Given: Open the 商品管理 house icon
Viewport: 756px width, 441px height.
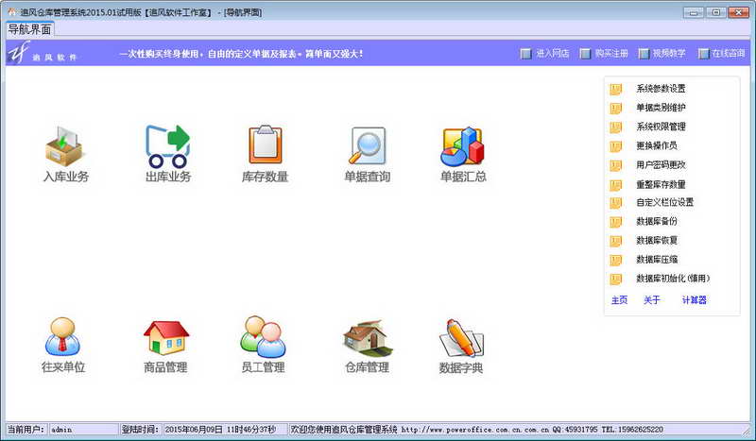Looking at the screenshot, I should pyautogui.click(x=165, y=337).
